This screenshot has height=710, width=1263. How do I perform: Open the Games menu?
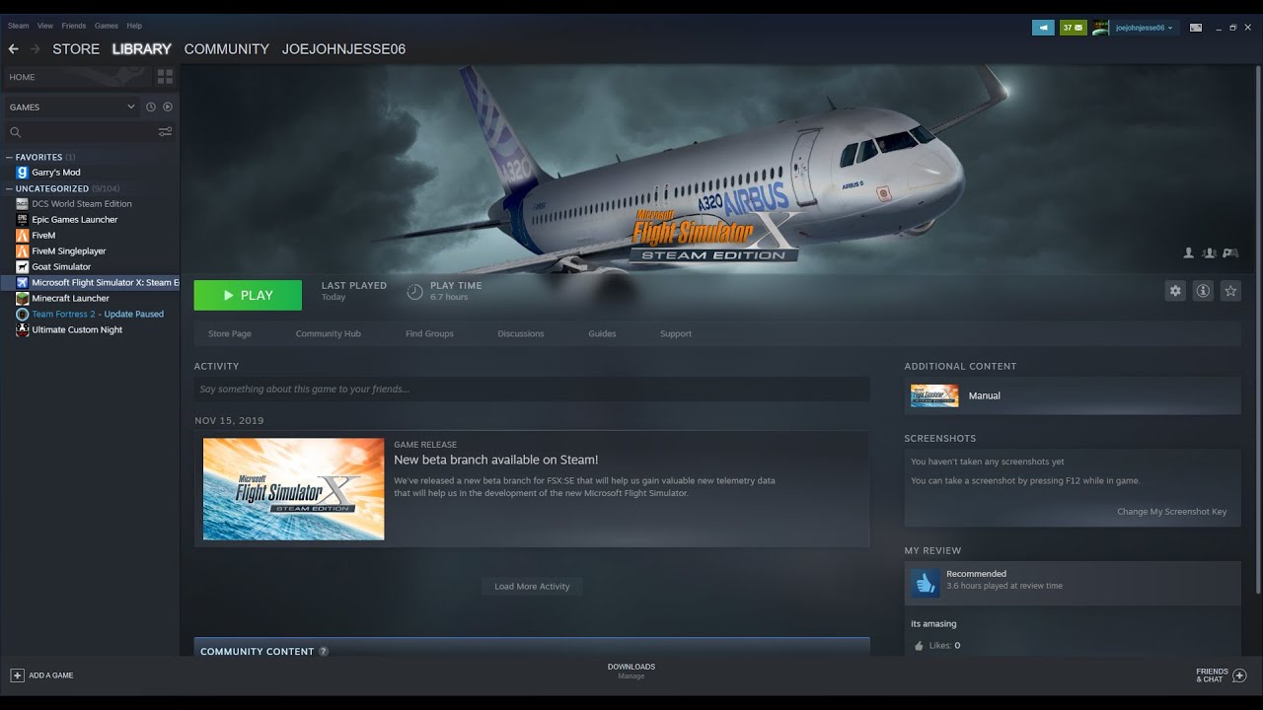pos(107,26)
